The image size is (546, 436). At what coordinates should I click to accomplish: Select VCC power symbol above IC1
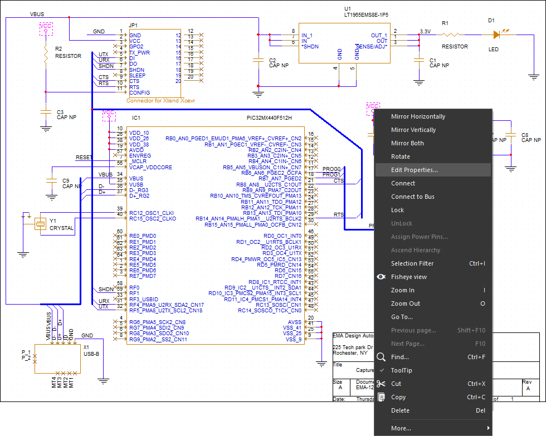(109, 115)
